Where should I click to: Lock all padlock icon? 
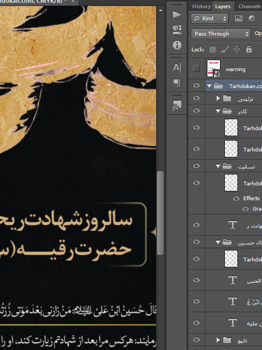click(249, 49)
